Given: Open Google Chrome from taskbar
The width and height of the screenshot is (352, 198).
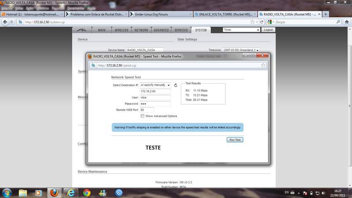Looking at the screenshot, I should click(87, 193).
